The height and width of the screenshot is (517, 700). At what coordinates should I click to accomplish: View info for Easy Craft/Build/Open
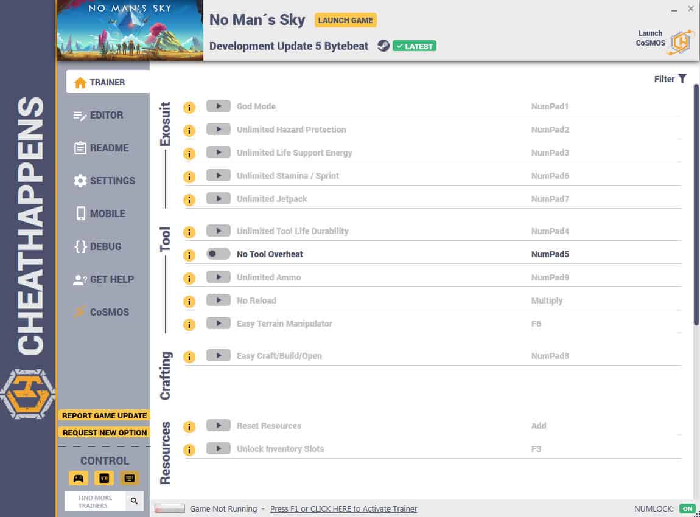pyautogui.click(x=189, y=357)
